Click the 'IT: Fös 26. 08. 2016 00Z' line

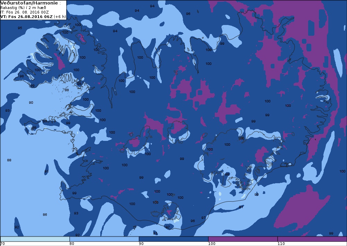(25, 12)
